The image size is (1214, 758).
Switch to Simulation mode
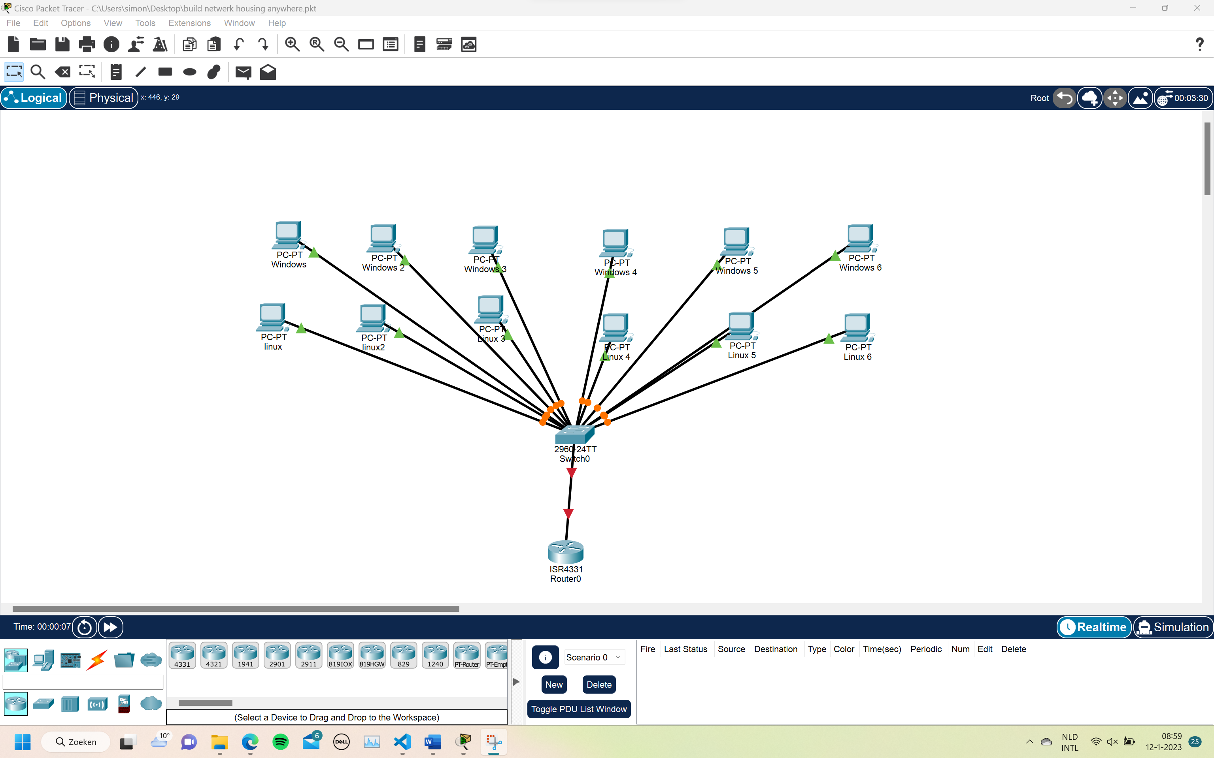point(1173,627)
